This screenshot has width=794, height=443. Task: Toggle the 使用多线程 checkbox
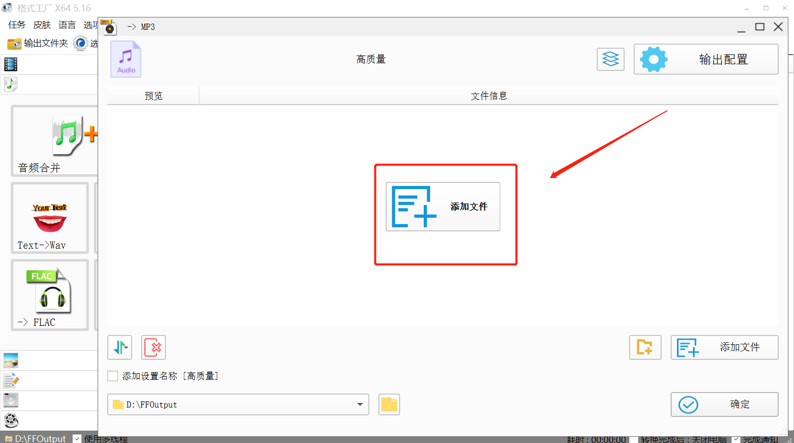pyautogui.click(x=77, y=438)
